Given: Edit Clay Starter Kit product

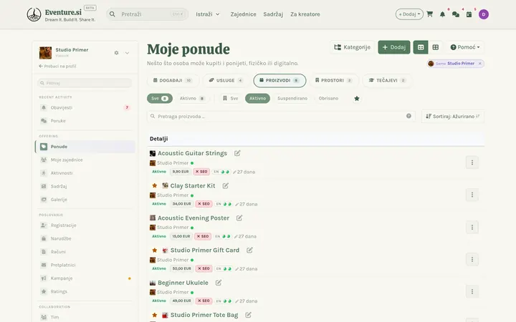Looking at the screenshot, I should click(x=226, y=185).
